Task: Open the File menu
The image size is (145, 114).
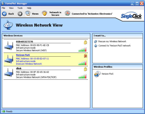Action: pos(3,8)
